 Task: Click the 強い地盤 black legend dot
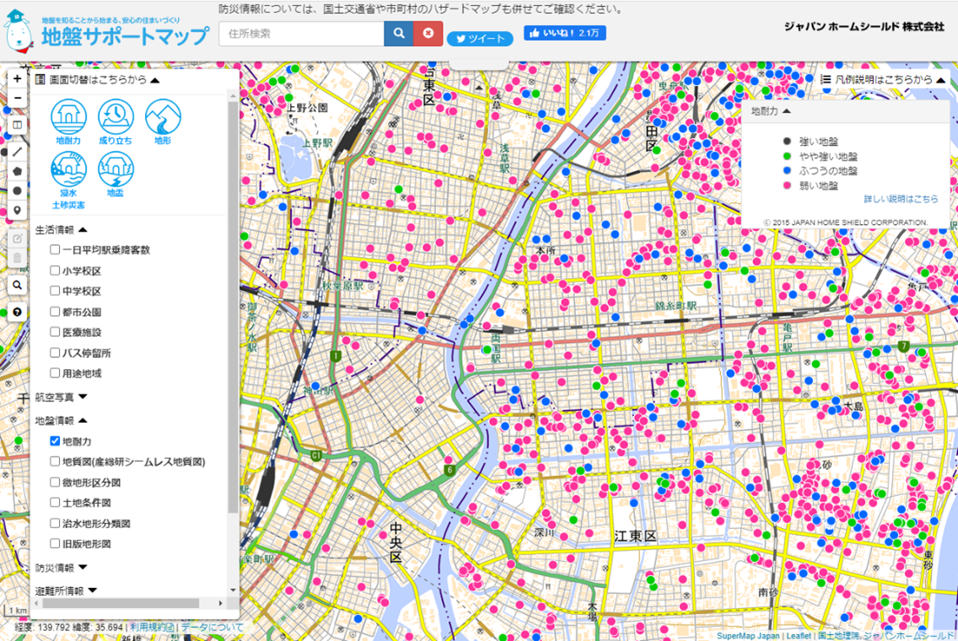click(x=787, y=141)
